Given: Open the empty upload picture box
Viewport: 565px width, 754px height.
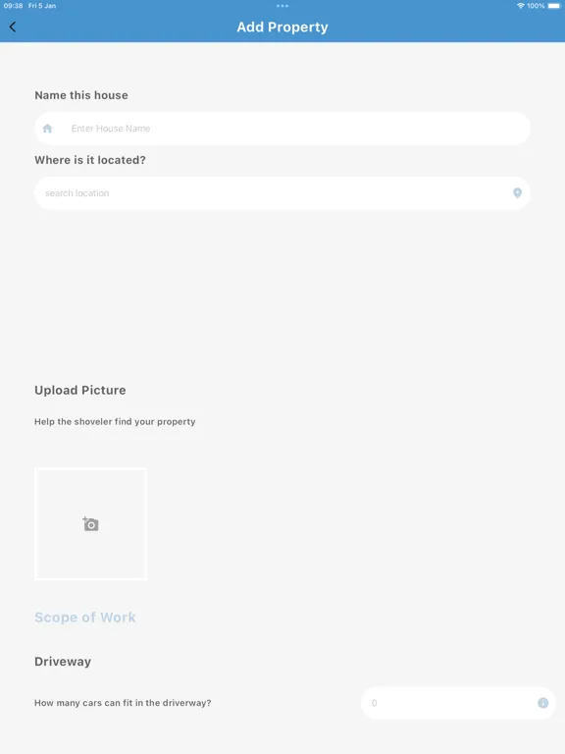Looking at the screenshot, I should (x=91, y=523).
